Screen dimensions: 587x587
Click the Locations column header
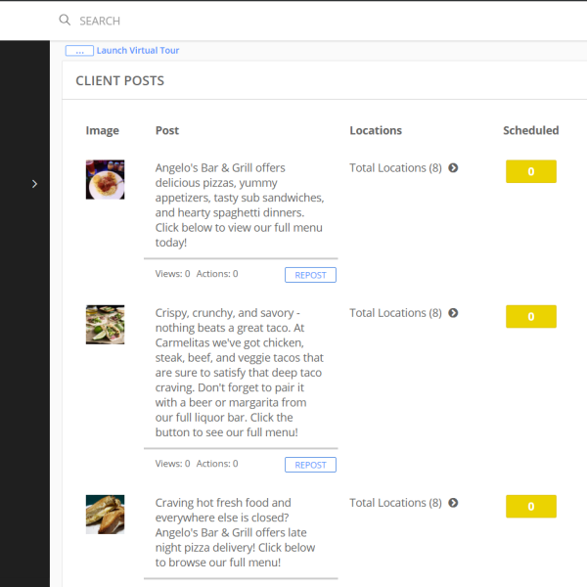pyautogui.click(x=376, y=130)
